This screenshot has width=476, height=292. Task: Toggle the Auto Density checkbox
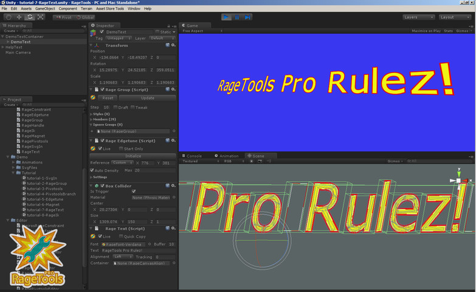click(x=92, y=170)
